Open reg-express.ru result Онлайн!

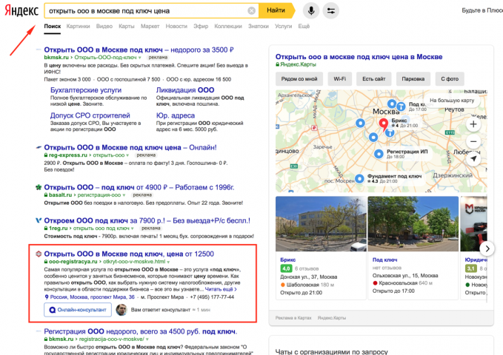tap(130, 148)
